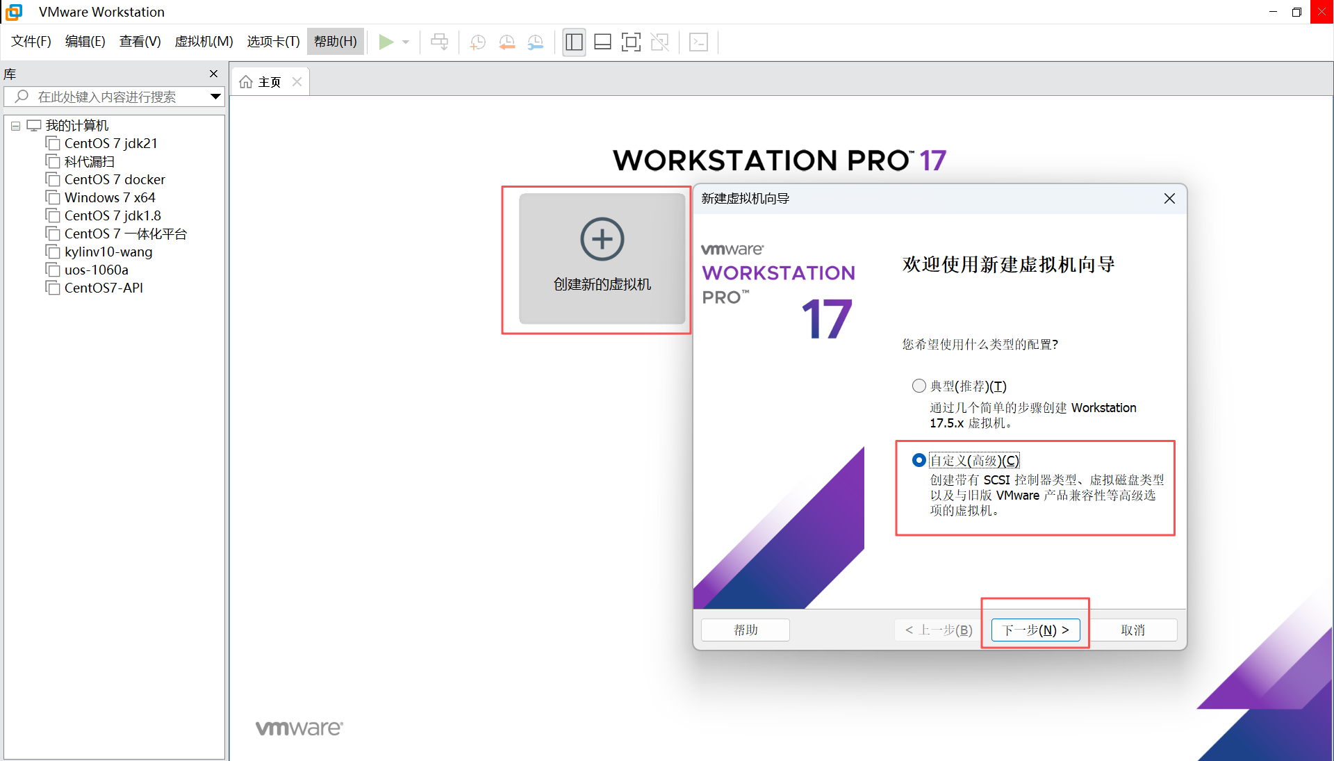Click the VMware Workstation app logo
The height and width of the screenshot is (761, 1334).
[x=14, y=12]
